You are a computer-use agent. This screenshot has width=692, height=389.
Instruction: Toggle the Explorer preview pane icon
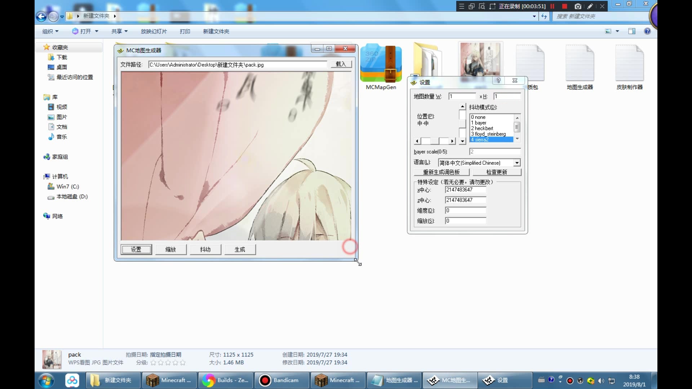tap(632, 31)
